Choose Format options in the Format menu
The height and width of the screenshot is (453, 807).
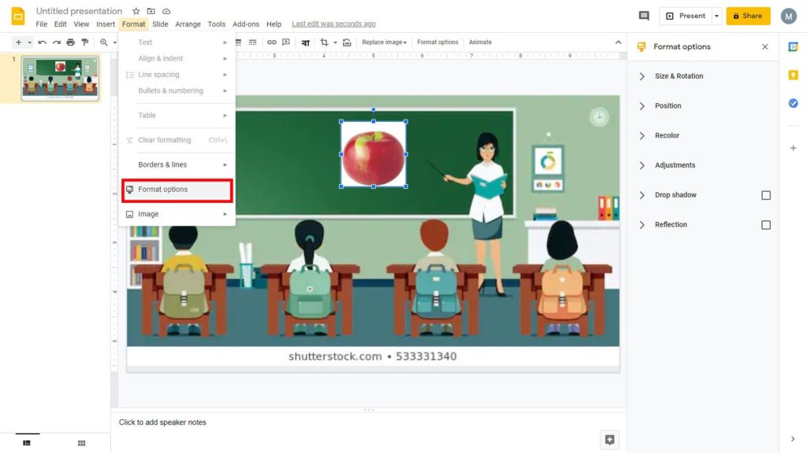177,190
